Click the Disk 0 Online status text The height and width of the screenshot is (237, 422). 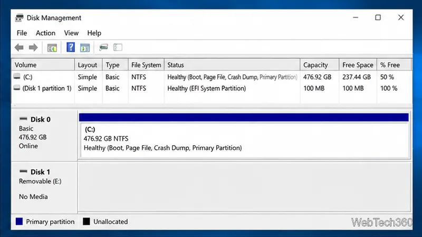[x=28, y=146]
